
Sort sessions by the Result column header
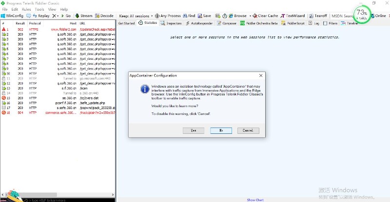[20, 23]
